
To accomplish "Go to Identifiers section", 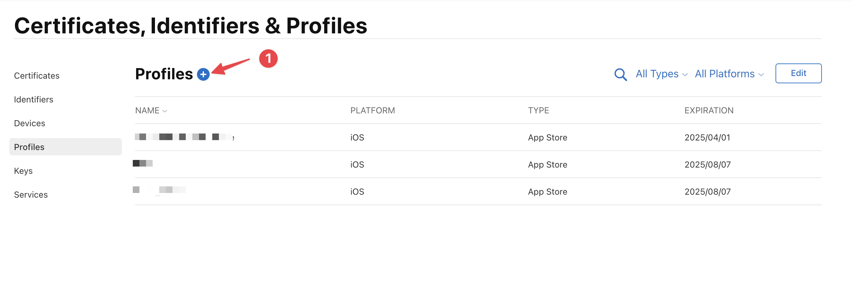I will coord(33,99).
